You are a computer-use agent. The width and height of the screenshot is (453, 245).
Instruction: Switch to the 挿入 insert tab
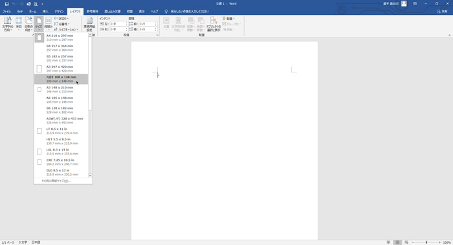(45, 12)
